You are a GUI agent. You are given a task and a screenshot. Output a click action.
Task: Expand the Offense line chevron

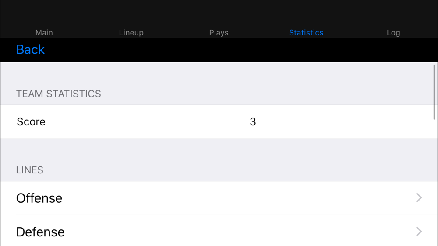[x=419, y=198]
